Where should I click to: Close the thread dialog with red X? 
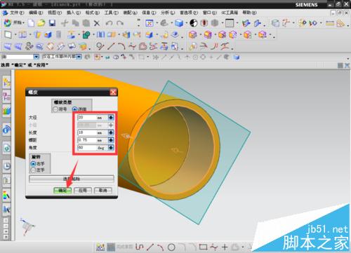(x=113, y=93)
